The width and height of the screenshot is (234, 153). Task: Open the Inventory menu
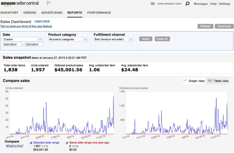9,13
